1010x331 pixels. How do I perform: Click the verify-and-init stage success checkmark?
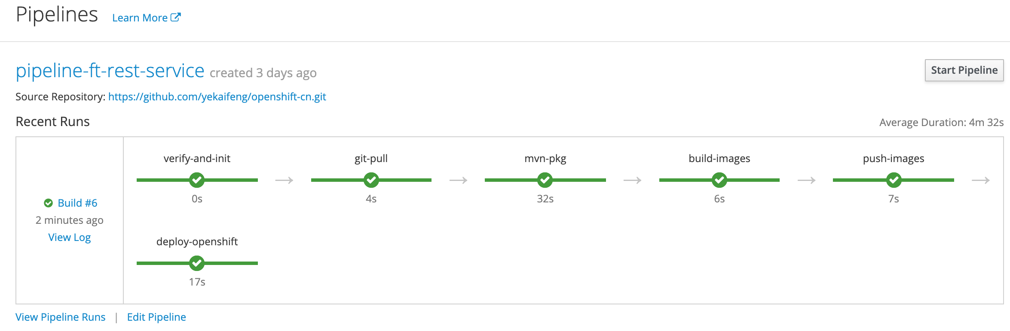197,180
